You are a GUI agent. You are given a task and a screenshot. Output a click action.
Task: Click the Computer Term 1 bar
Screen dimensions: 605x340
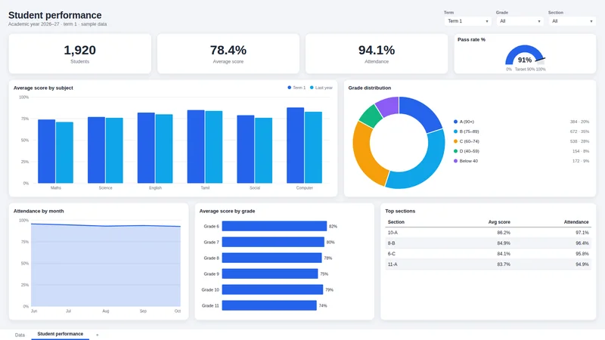(295, 145)
